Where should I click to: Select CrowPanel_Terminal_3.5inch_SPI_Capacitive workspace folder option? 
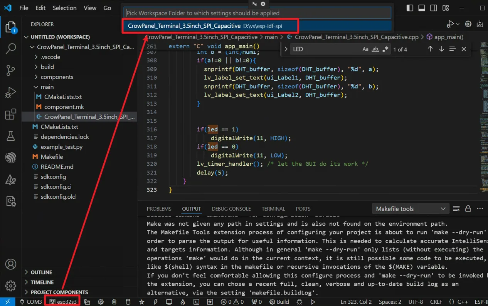pyautogui.click(x=257, y=26)
